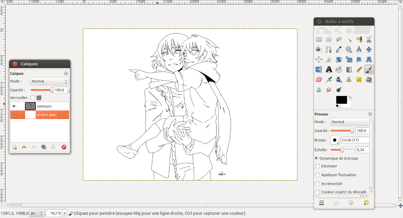Duplicate the selected layer
The height and width of the screenshot is (218, 403).
(44, 147)
